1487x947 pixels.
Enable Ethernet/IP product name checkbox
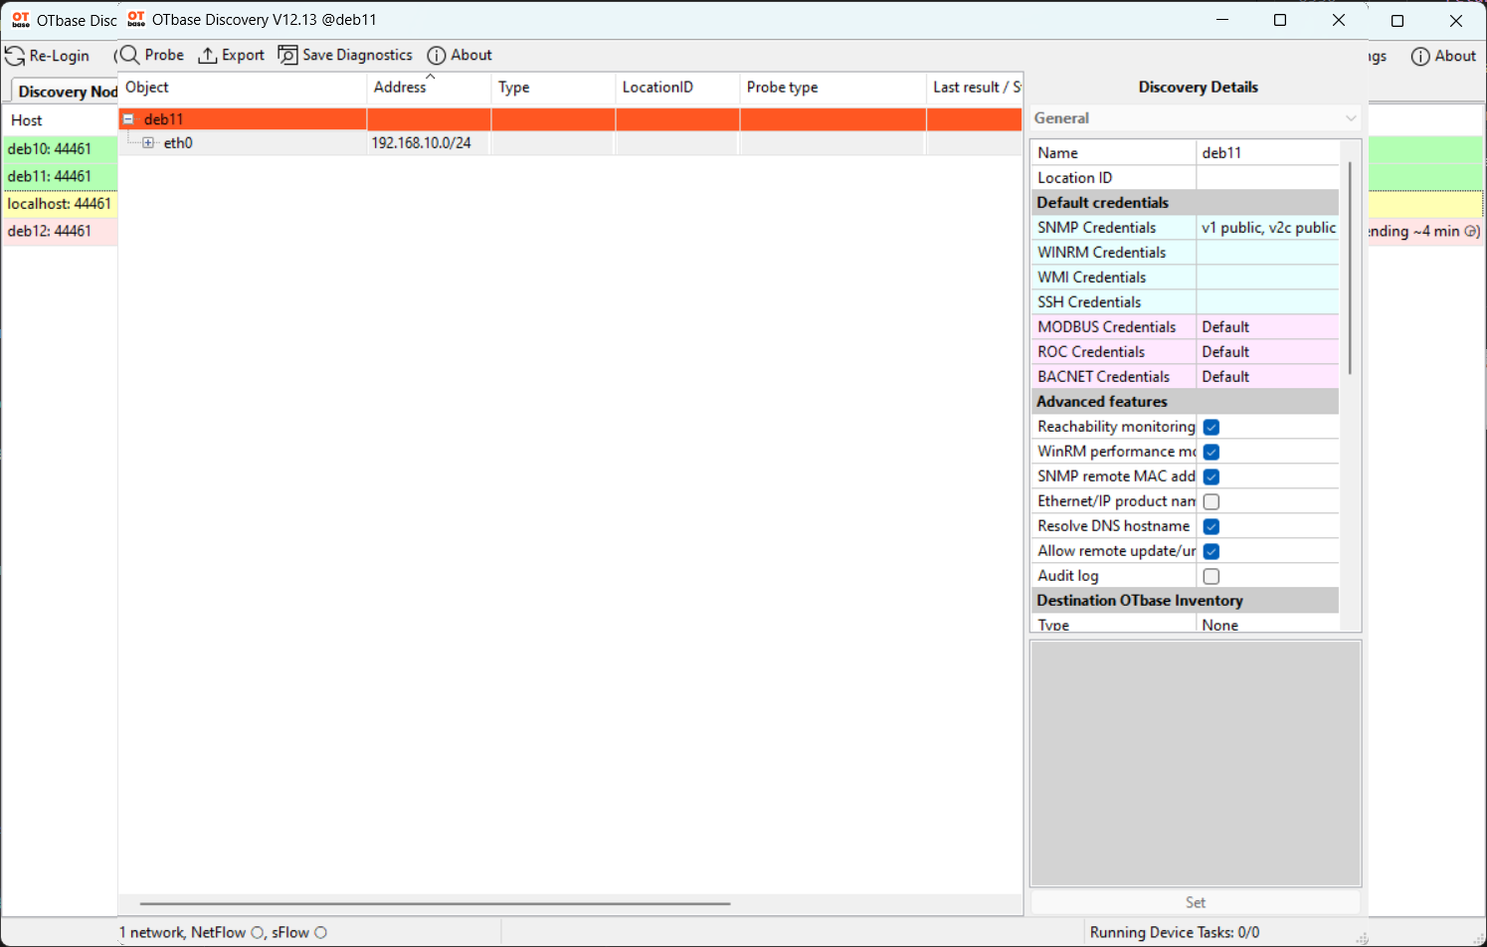click(1211, 501)
